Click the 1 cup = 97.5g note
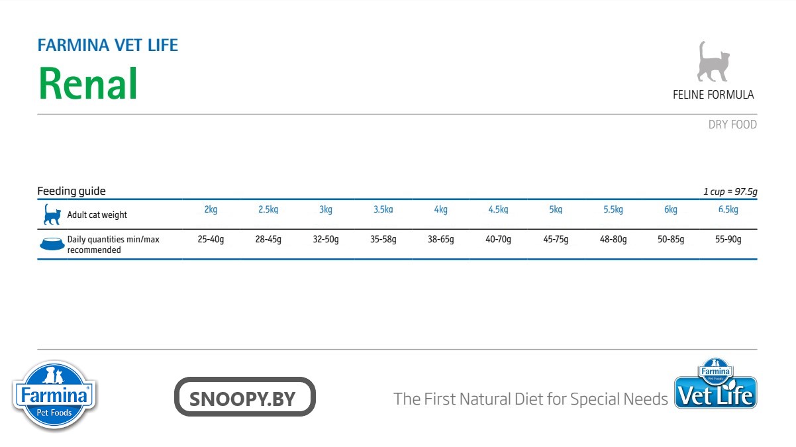Viewport: 796px width, 447px height. coord(730,191)
